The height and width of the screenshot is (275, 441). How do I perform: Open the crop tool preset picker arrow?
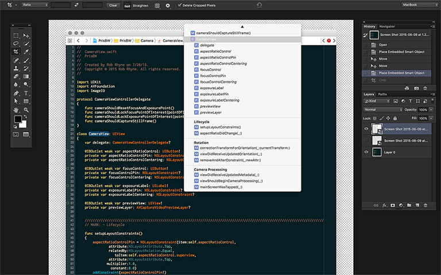click(x=16, y=5)
